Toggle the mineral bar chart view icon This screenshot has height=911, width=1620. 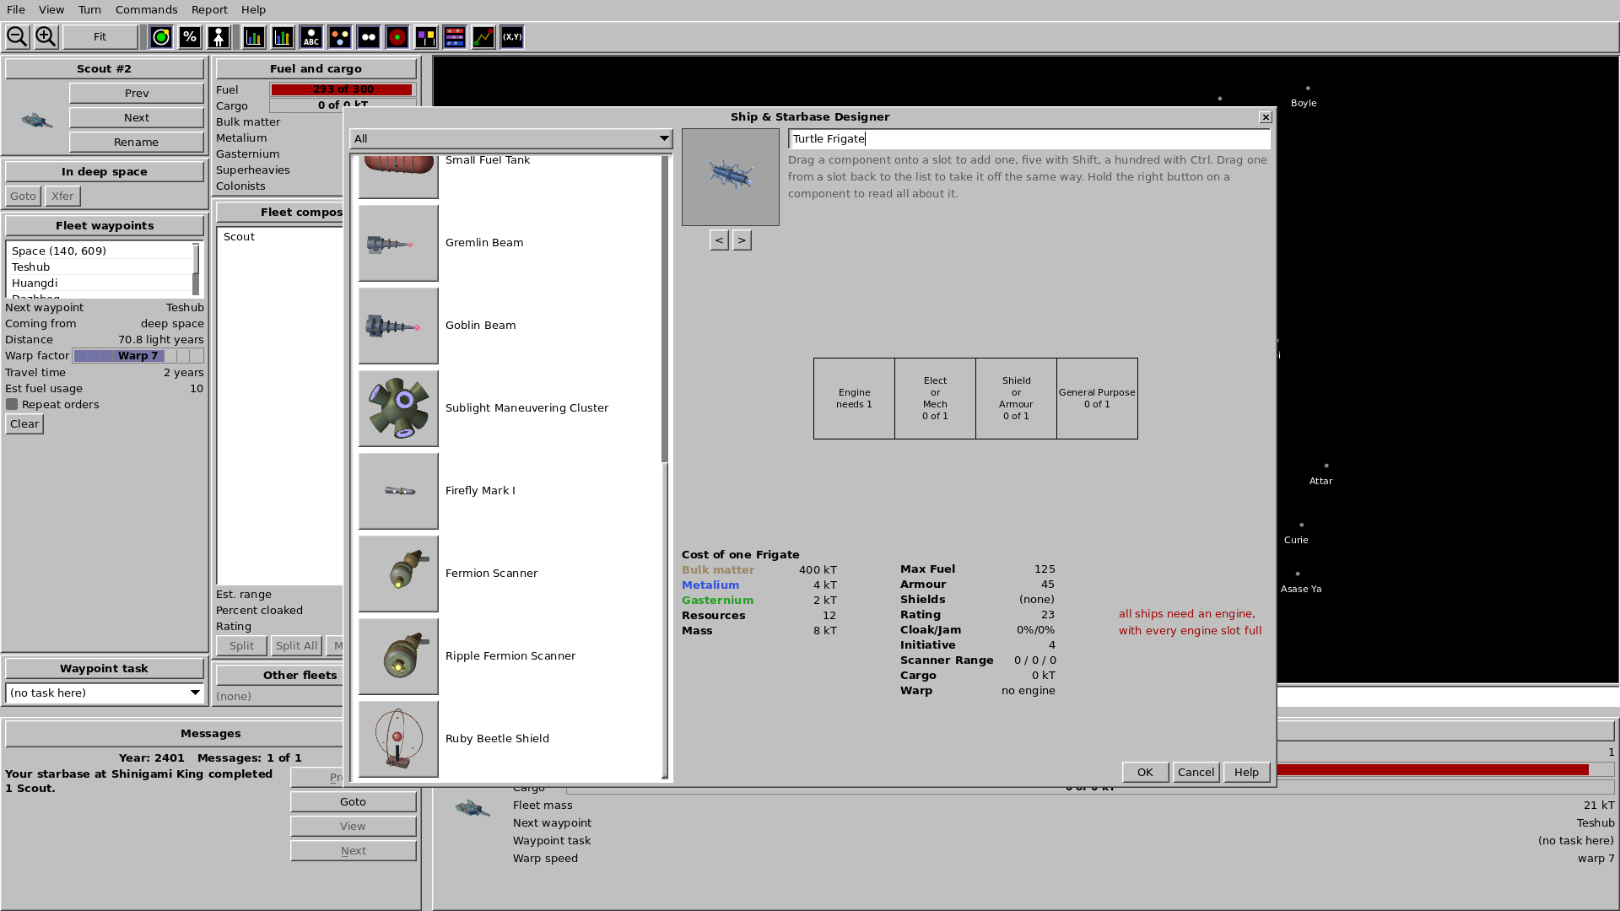point(254,37)
